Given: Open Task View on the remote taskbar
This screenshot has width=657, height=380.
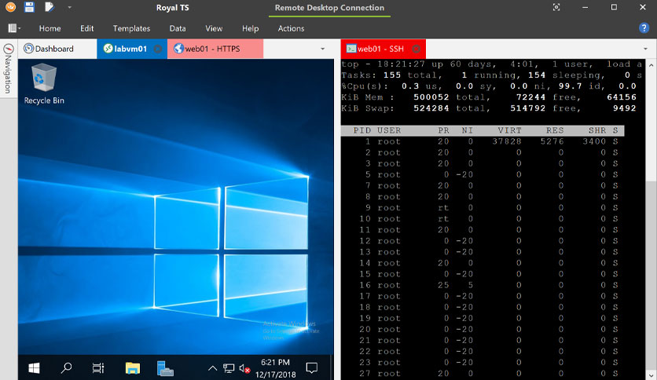Looking at the screenshot, I should [x=98, y=368].
